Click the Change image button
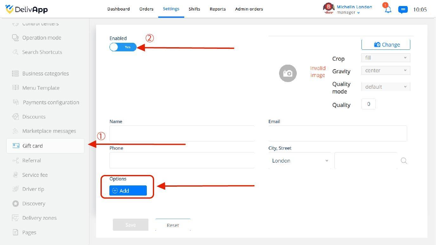 pos(386,45)
